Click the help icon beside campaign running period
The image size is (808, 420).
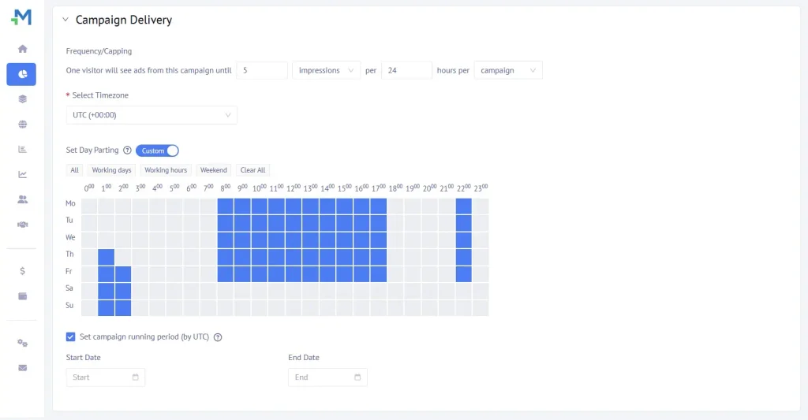click(218, 337)
